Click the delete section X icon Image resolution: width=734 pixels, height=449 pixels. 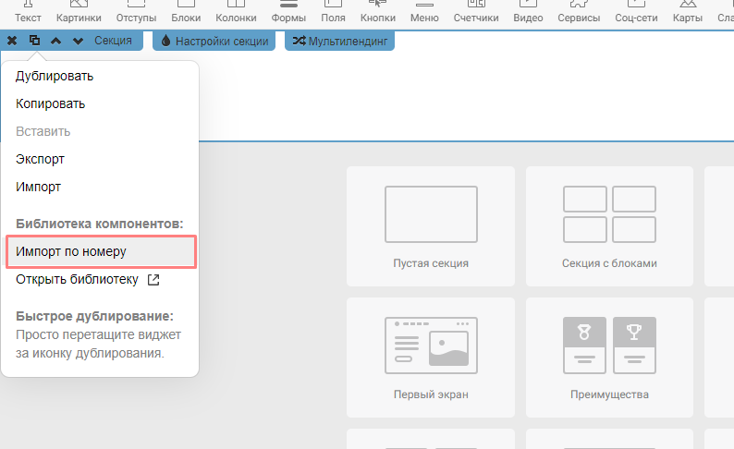[12, 41]
